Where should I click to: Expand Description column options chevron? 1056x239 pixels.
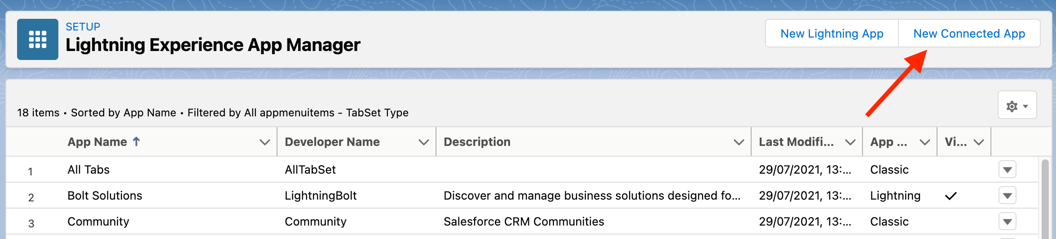(739, 142)
